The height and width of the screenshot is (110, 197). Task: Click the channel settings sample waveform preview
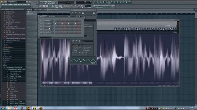83,61
